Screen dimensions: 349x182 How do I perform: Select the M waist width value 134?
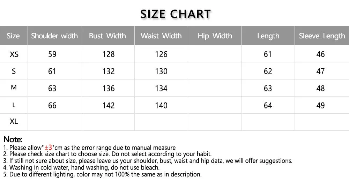(x=161, y=88)
